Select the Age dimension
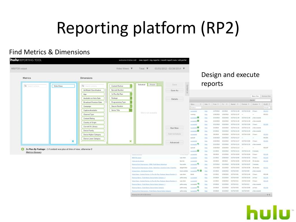This screenshot has height=222, width=296. click(x=93, y=94)
